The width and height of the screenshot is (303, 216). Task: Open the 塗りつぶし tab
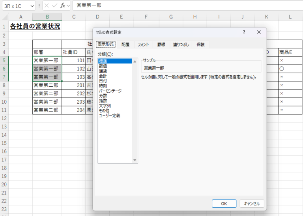coord(181,45)
